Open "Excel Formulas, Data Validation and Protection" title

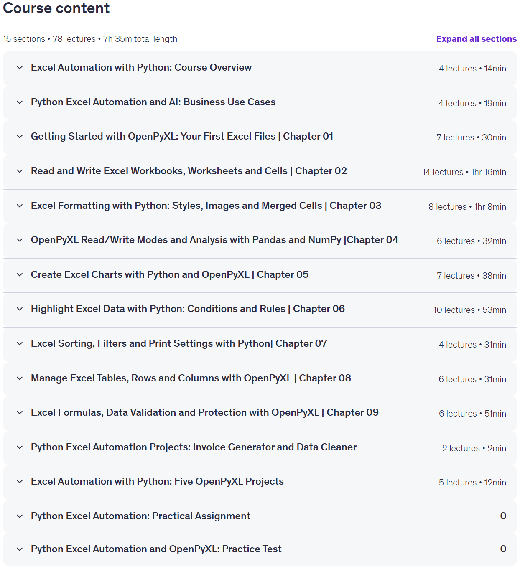click(x=205, y=413)
